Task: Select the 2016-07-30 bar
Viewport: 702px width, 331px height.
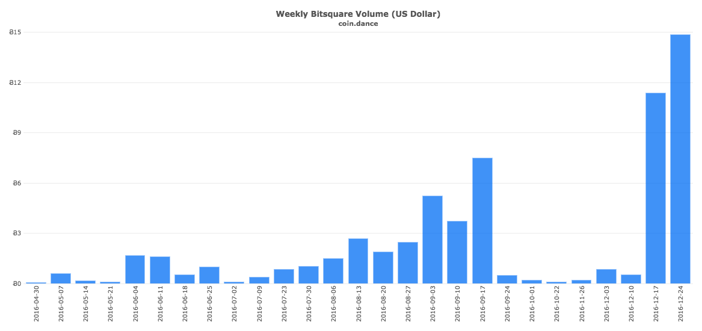Action: point(308,274)
